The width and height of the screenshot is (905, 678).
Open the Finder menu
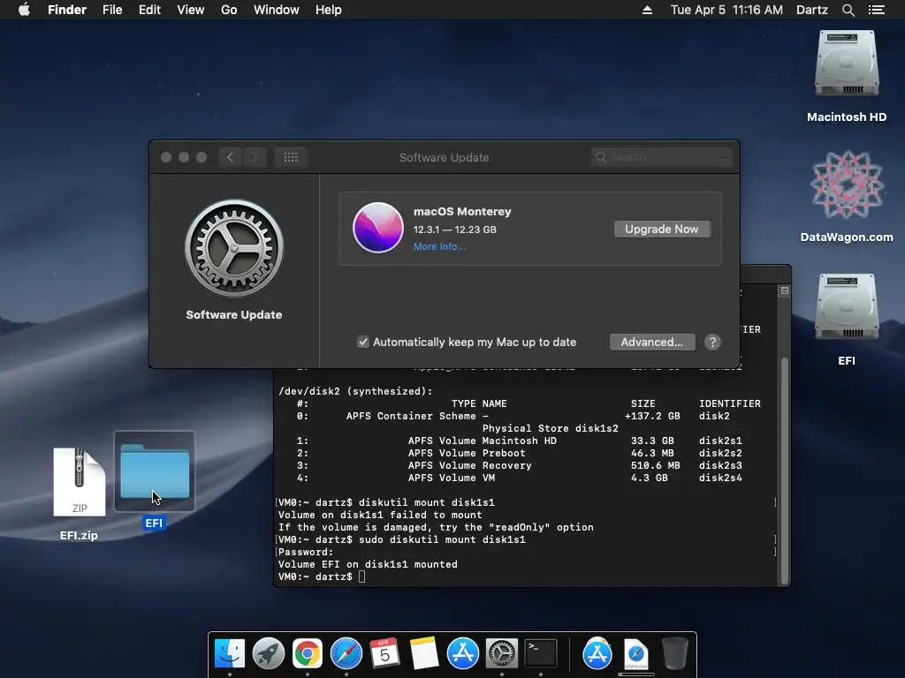(x=67, y=10)
